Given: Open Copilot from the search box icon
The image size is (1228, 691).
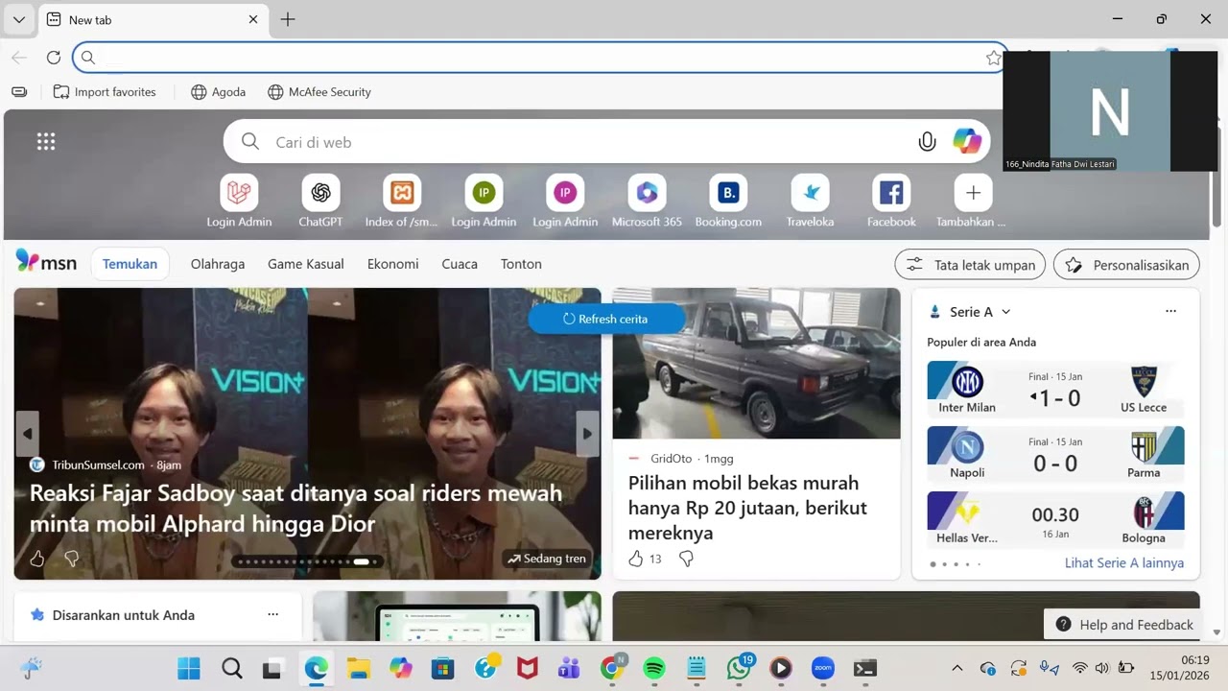Looking at the screenshot, I should point(967,142).
